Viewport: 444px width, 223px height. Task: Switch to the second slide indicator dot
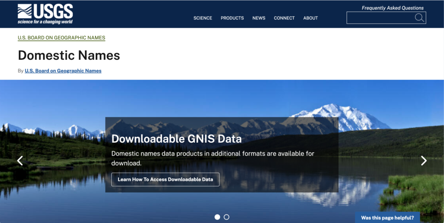[x=226, y=217]
